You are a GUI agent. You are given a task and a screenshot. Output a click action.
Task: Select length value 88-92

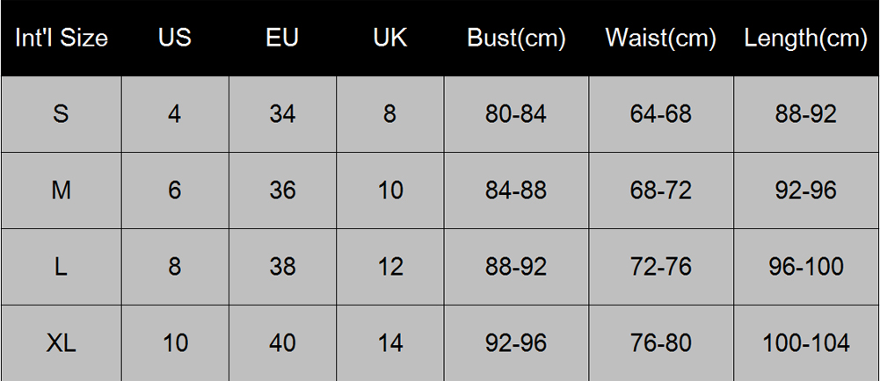coord(806,114)
